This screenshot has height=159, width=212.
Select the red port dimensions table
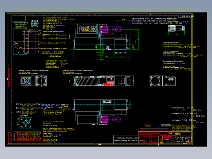27,136
